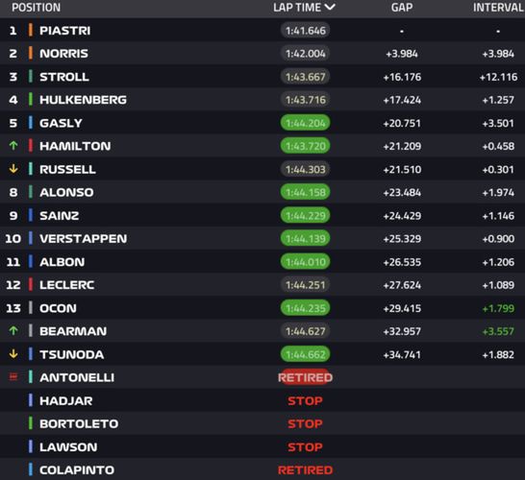Screen dimensions: 525x480
Task: Click Hadjar's STOP status label
Action: (305, 400)
